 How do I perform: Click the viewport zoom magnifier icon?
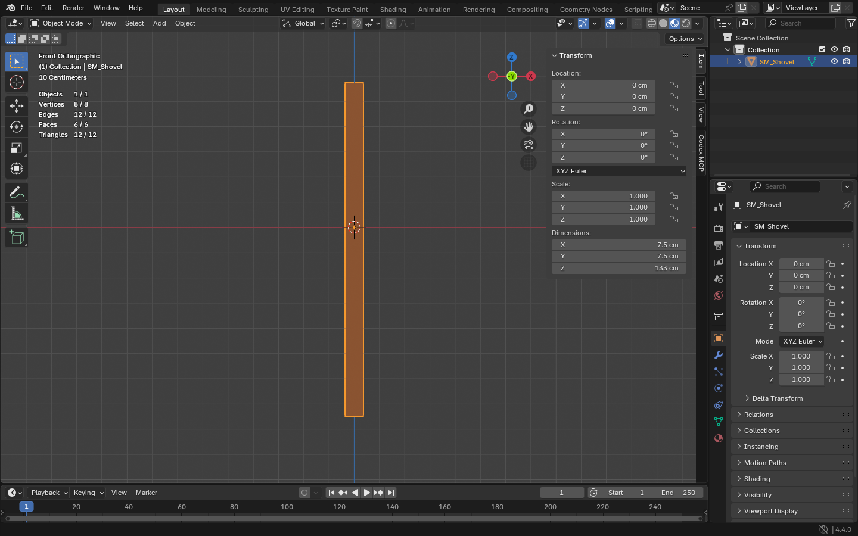[529, 109]
